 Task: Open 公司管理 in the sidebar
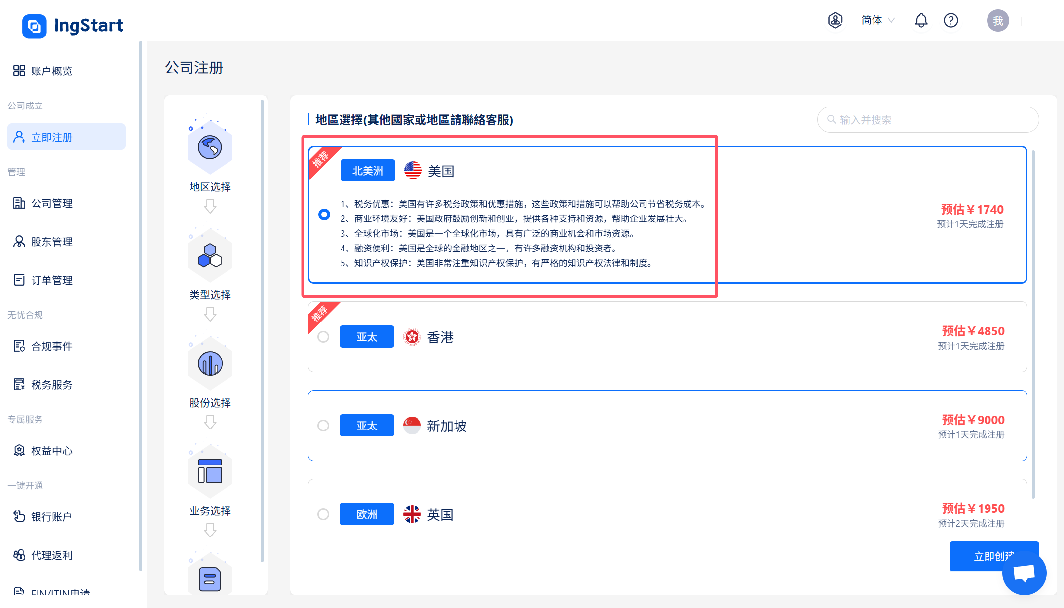coord(52,203)
